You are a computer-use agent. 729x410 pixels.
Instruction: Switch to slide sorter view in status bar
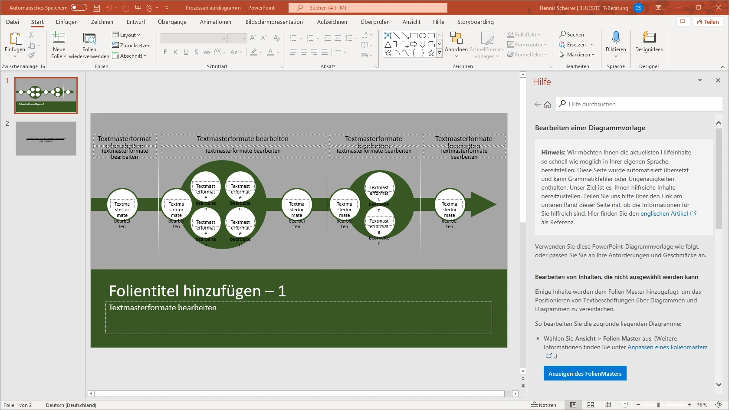click(591, 405)
